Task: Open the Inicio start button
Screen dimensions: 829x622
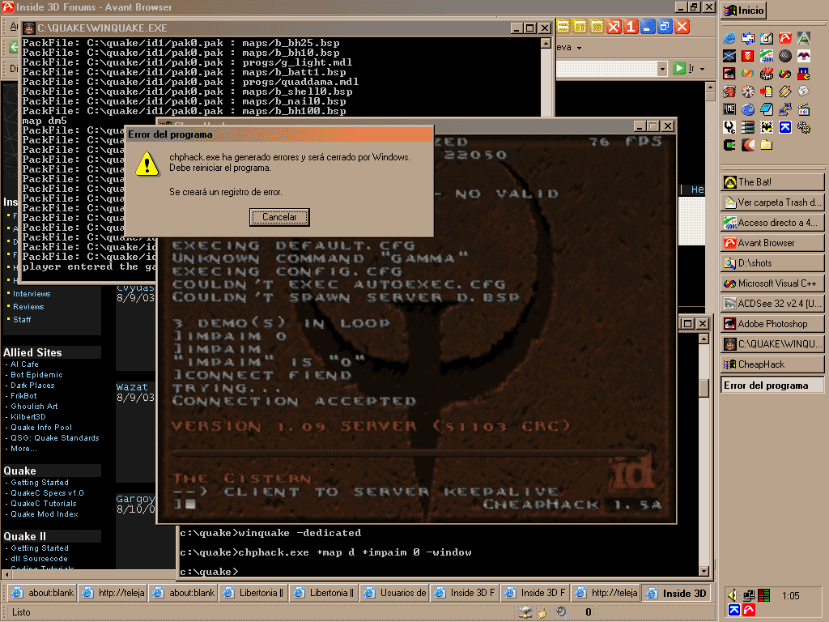Action: [x=744, y=10]
